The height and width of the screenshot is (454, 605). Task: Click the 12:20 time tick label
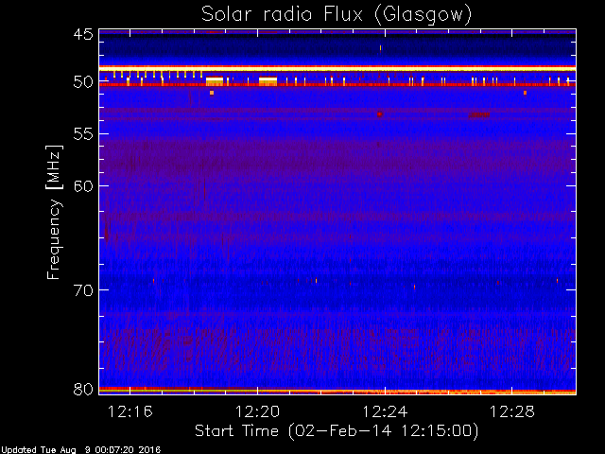click(x=257, y=412)
